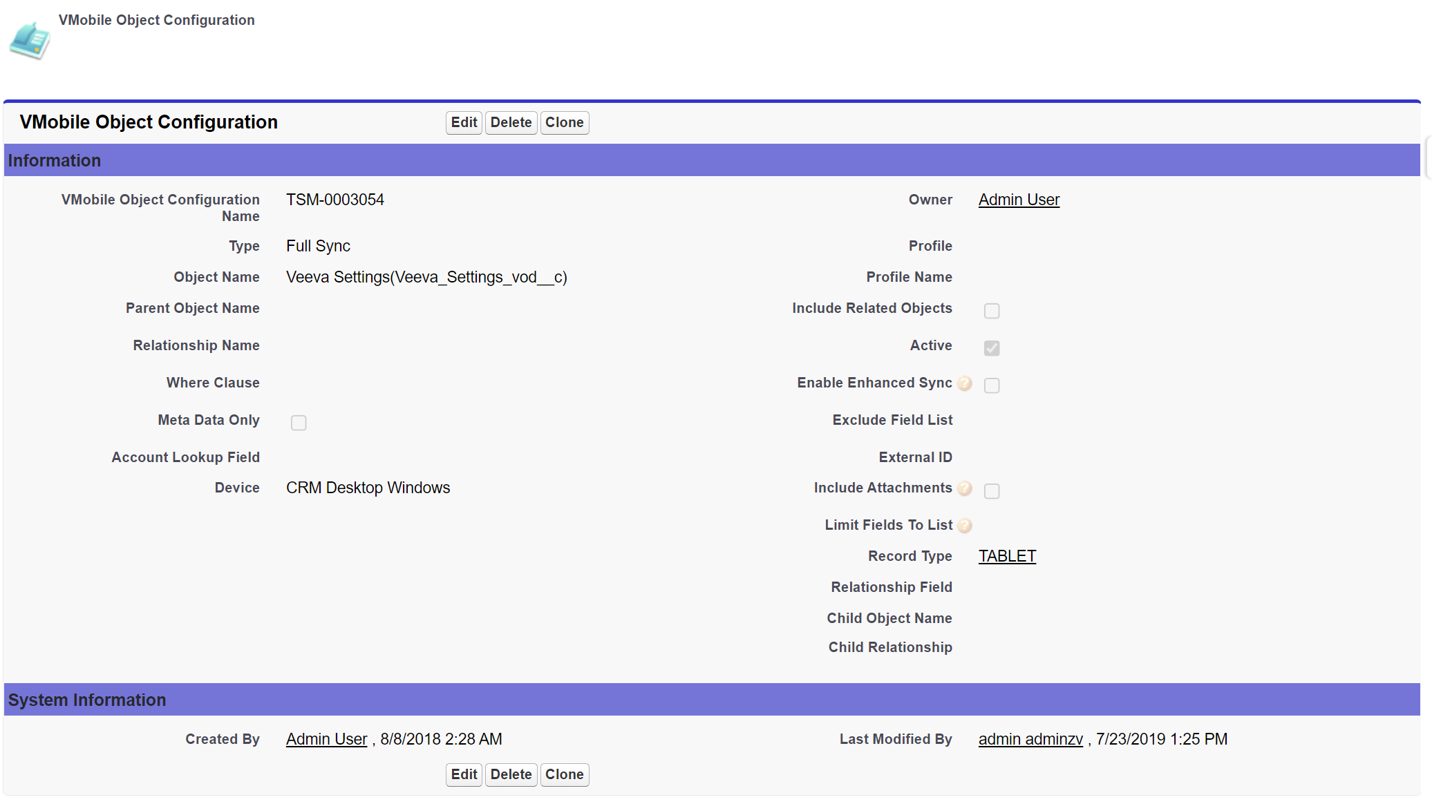Open help for Include Attachments
This screenshot has width=1432, height=804.
click(965, 489)
